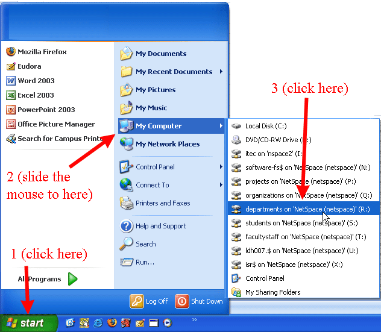
Task: Open facultystaff on NetSpace (T:) drive
Action: tap(304, 237)
